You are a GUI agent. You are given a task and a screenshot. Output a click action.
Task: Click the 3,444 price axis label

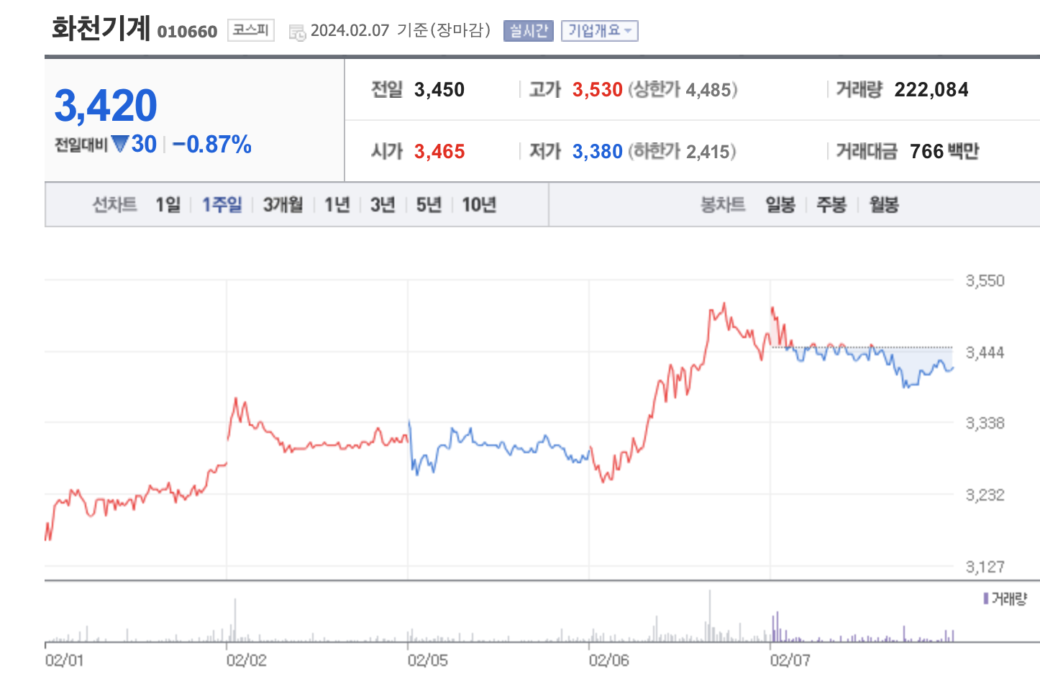point(985,352)
